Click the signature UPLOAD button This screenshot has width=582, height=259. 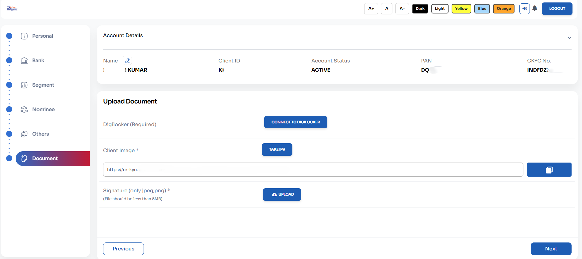point(282,194)
